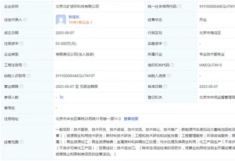Click help icon beside 统一社会信用代码
235x161 pixels.
179,6
